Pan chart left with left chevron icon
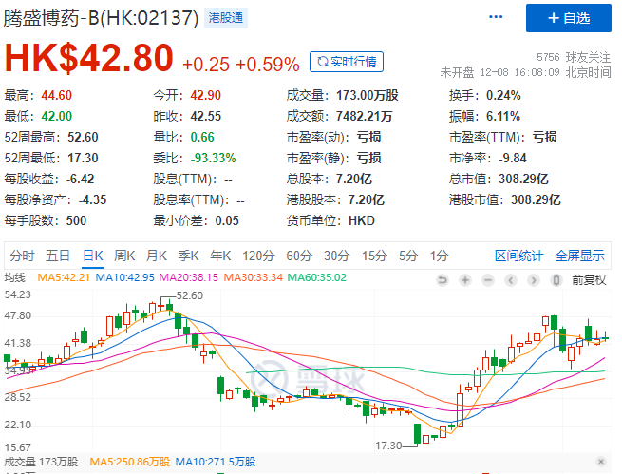Image resolution: width=622 pixels, height=474 pixels. tap(511, 280)
